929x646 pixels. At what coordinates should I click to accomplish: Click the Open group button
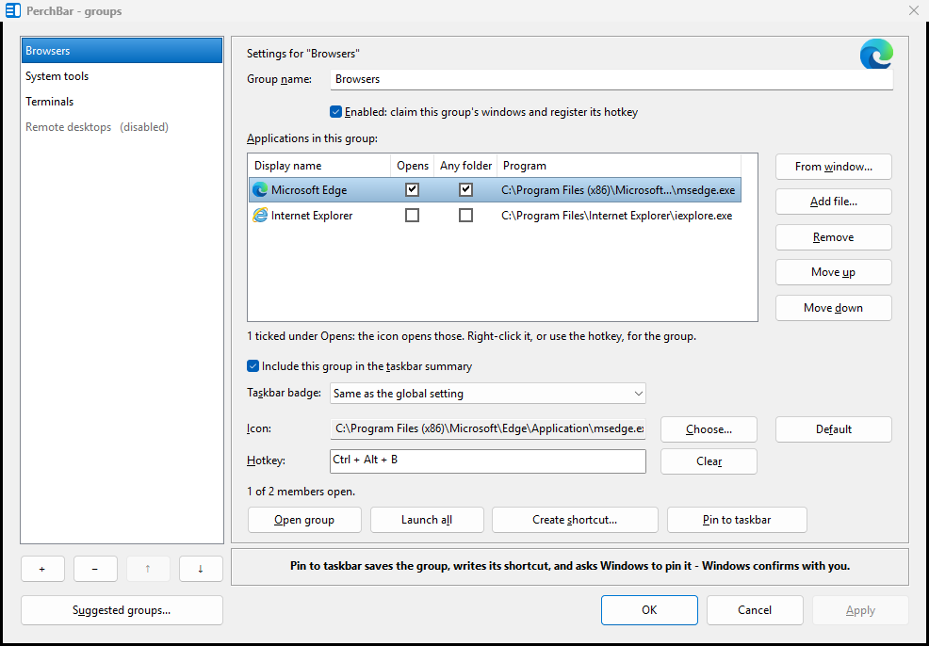pyautogui.click(x=304, y=520)
